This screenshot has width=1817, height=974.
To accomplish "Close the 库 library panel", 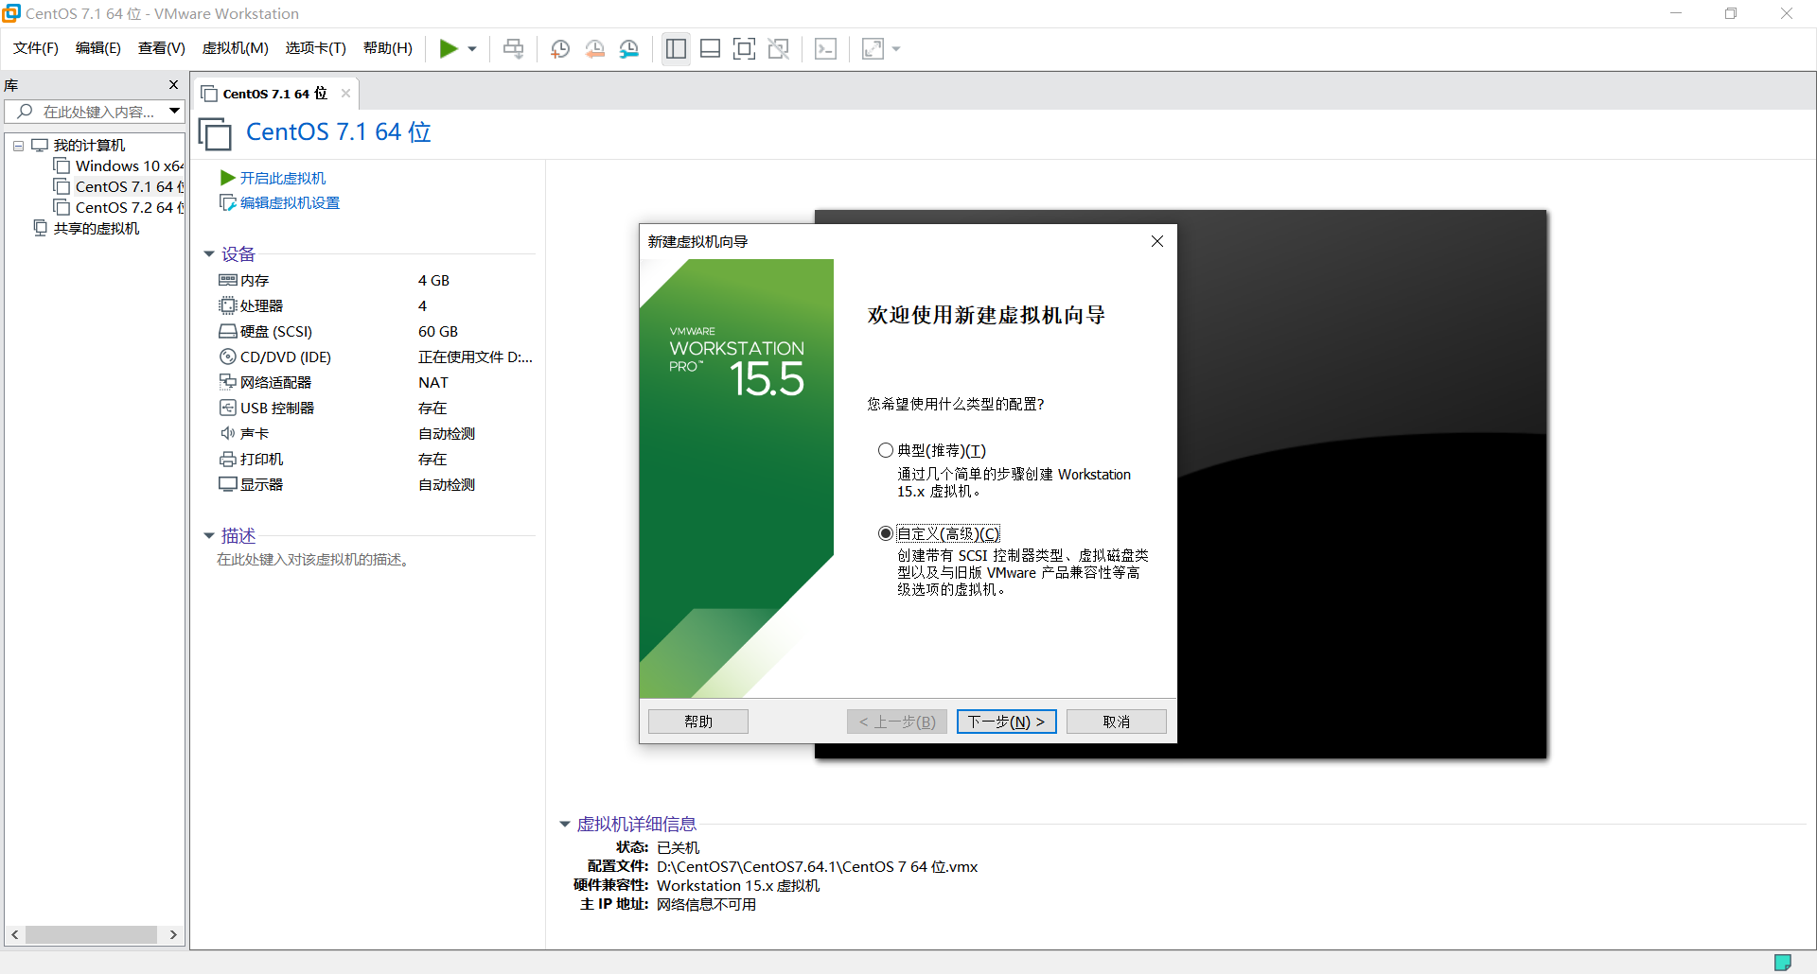I will coord(173,85).
